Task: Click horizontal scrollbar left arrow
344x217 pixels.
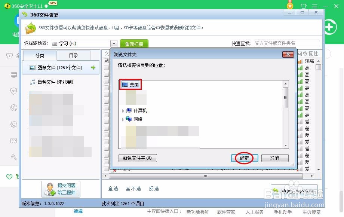Action: [105, 176]
